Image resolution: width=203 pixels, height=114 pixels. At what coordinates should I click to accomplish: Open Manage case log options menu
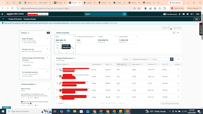tap(47, 49)
